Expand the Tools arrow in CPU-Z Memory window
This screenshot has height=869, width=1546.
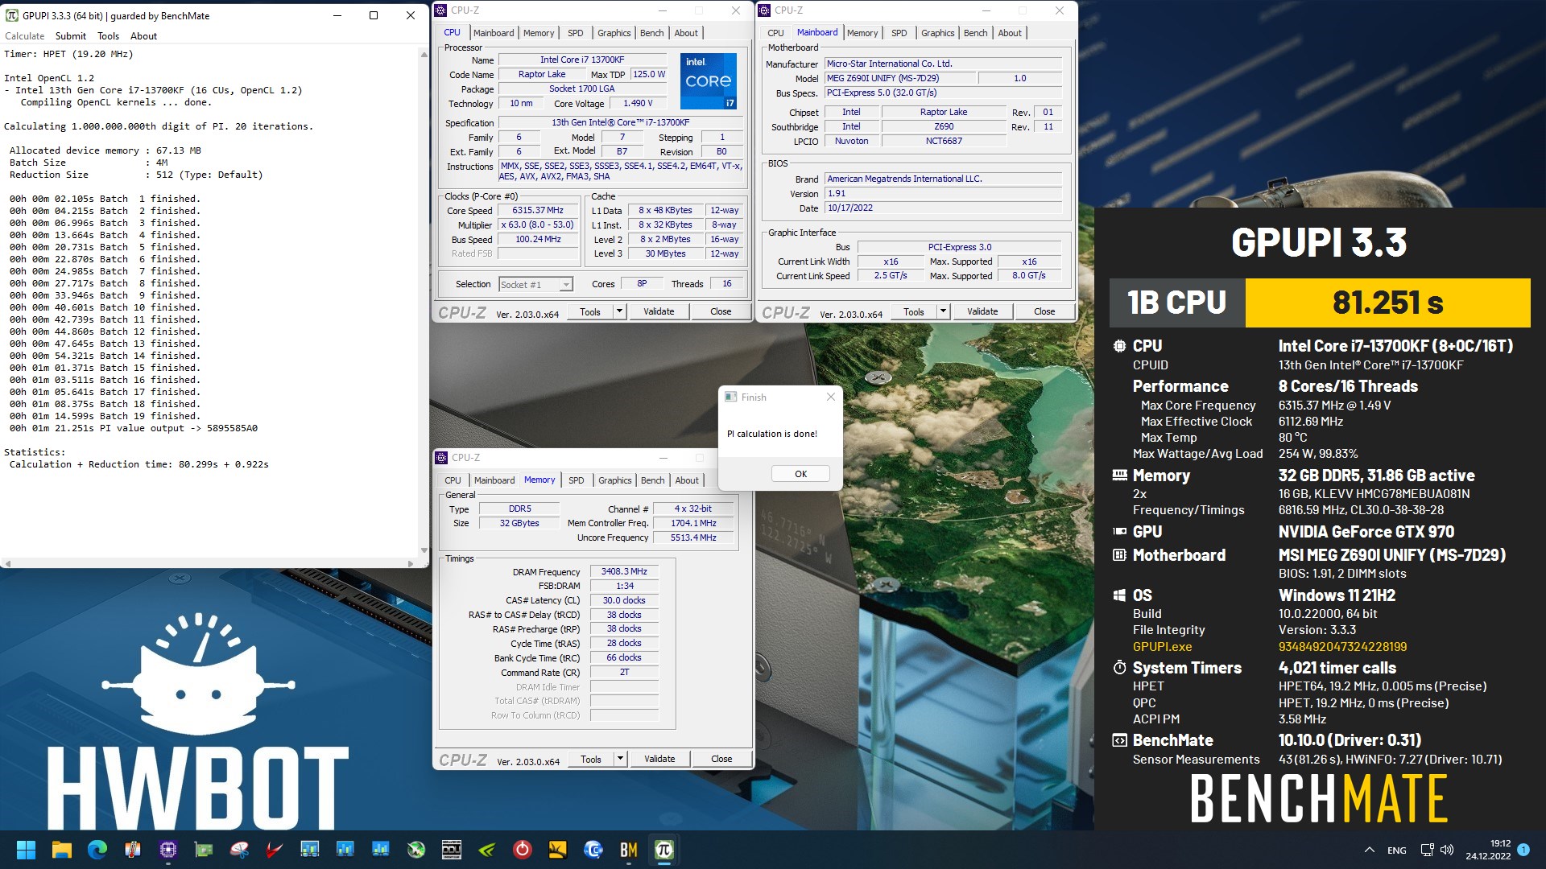tap(620, 759)
